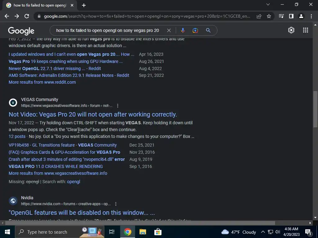Click 'Search with: opengl' link
Viewport: 318px width, 238px height.
[x=73, y=182]
